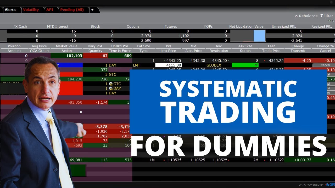Click the Futures column header

pyautogui.click(x=171, y=26)
